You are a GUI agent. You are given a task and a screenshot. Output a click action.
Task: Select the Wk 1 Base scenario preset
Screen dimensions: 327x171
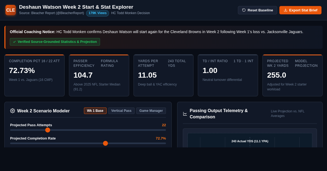[x=95, y=111]
